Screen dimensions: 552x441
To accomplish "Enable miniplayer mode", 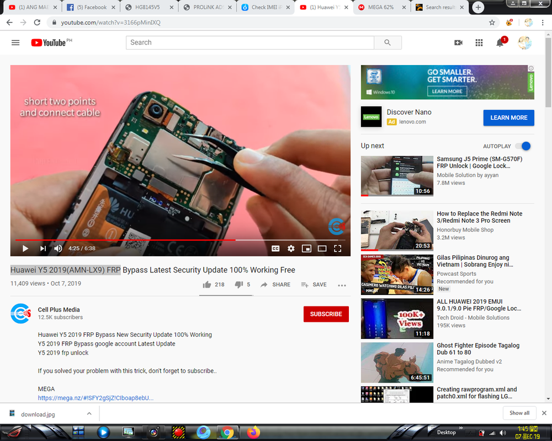I will click(x=306, y=248).
